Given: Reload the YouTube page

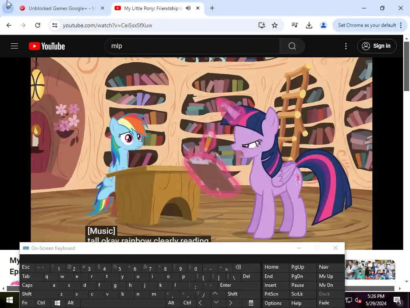Looking at the screenshot, I should click(38, 25).
